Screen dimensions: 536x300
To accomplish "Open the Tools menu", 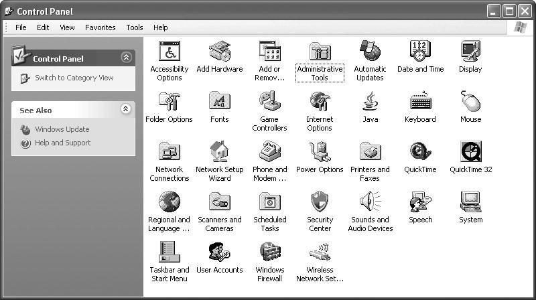I will (135, 27).
